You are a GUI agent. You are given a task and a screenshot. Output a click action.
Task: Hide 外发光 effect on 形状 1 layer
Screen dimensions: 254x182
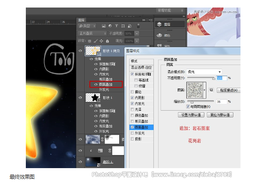pos(96,131)
